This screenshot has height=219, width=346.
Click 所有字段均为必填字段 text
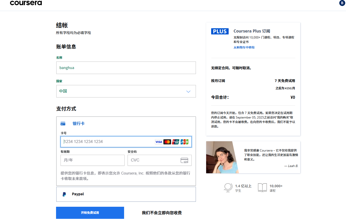[x=74, y=33]
